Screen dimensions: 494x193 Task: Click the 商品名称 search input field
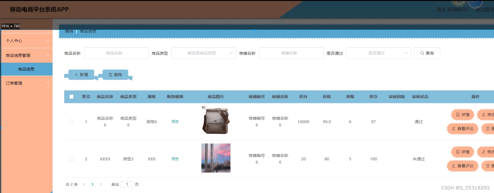[x=116, y=53]
